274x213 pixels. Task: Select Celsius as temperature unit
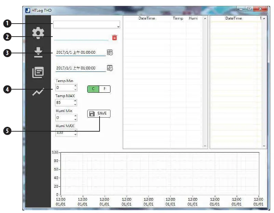[93, 89]
